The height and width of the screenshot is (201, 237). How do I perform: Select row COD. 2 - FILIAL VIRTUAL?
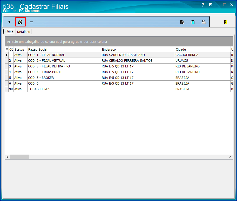[x=119, y=60]
